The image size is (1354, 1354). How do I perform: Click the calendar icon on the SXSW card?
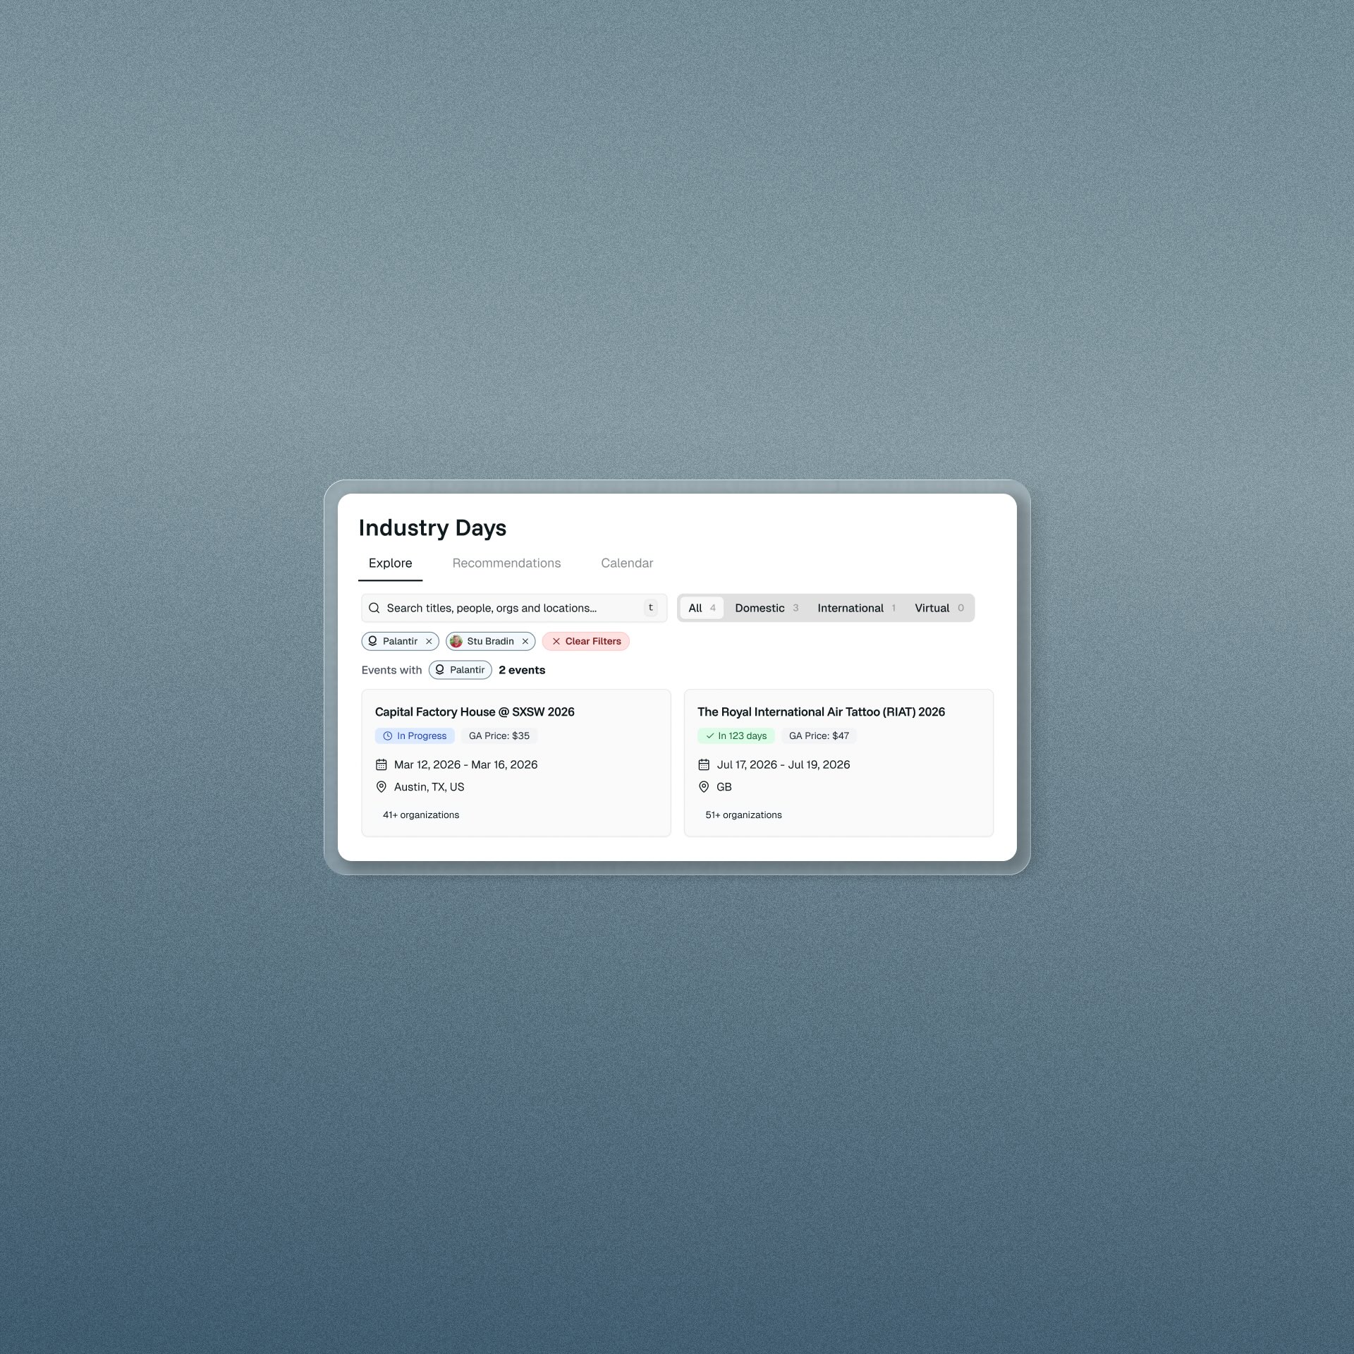point(382,764)
